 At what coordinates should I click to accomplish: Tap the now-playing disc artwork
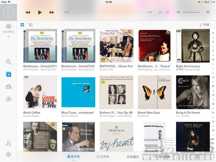tap(8, 12)
